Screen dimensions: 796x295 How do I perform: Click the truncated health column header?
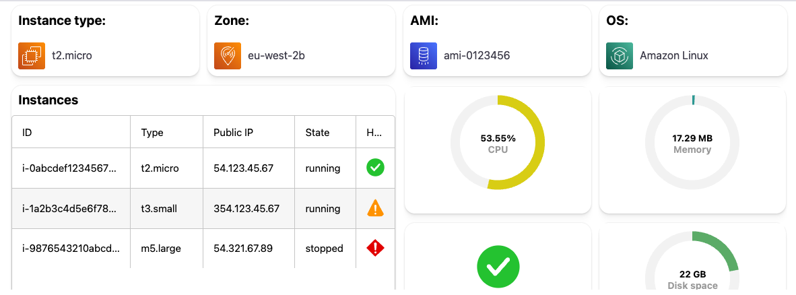point(375,132)
